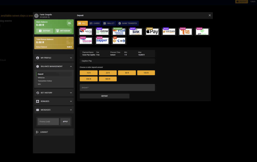
Task: Select the 50 R deposit amount
Action: pyautogui.click(x=127, y=73)
